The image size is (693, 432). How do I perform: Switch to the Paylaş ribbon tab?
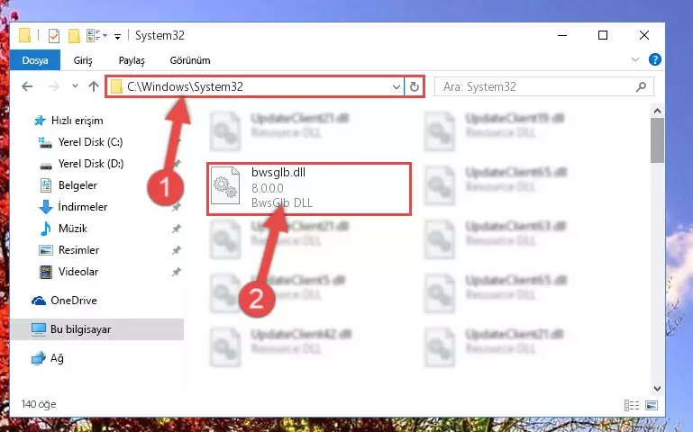132,60
